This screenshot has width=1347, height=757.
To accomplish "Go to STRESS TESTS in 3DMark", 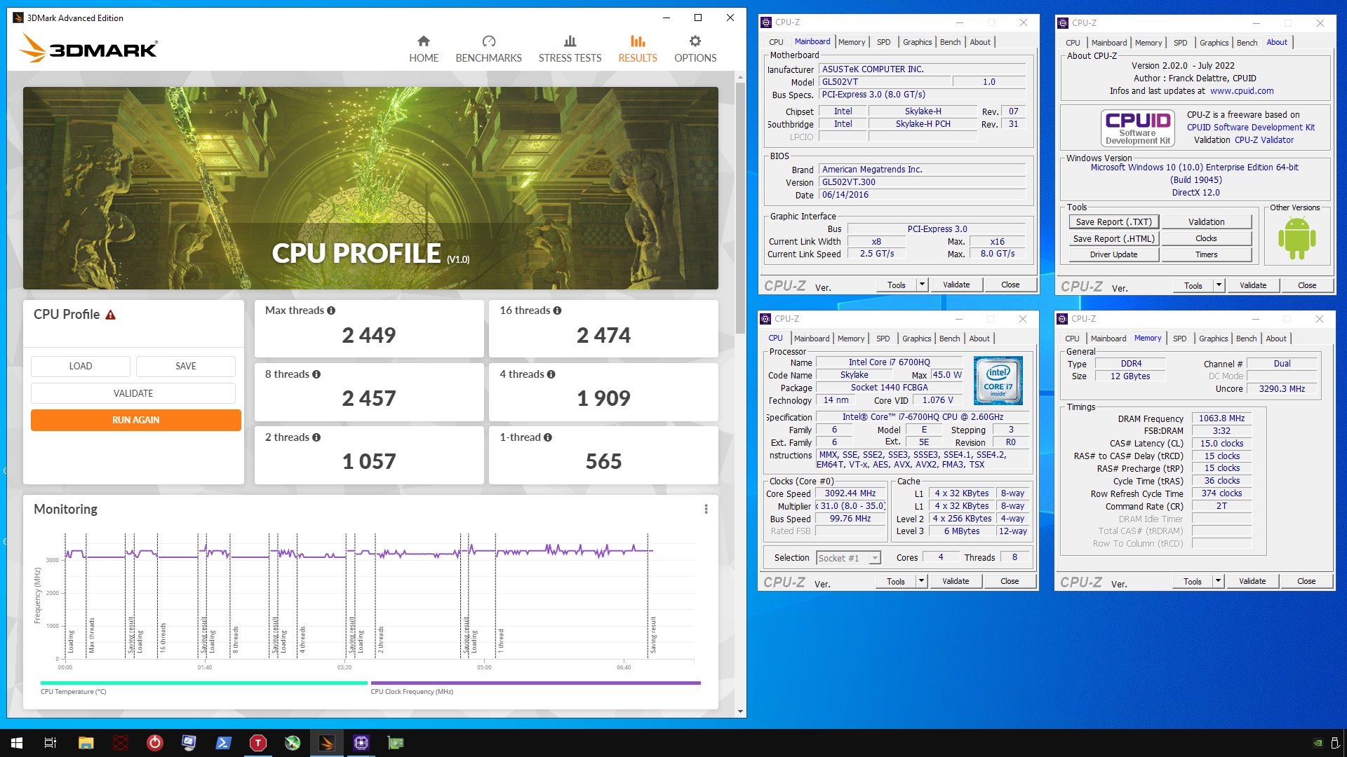I will pyautogui.click(x=570, y=49).
